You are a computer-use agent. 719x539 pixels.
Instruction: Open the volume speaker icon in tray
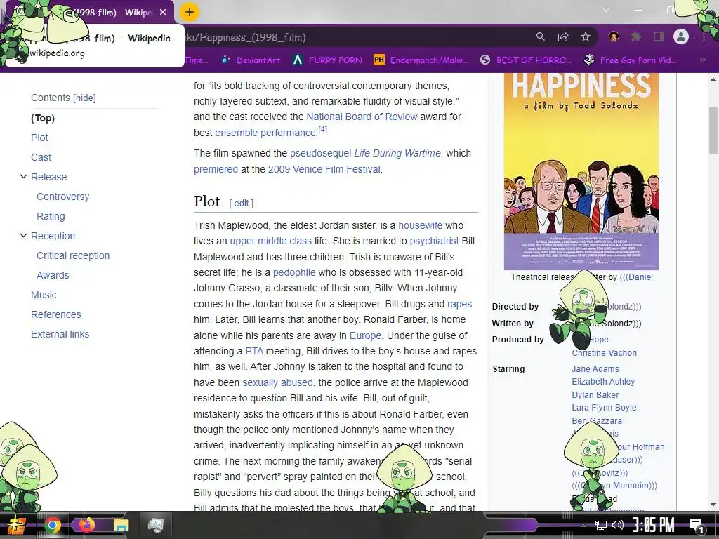(x=618, y=525)
